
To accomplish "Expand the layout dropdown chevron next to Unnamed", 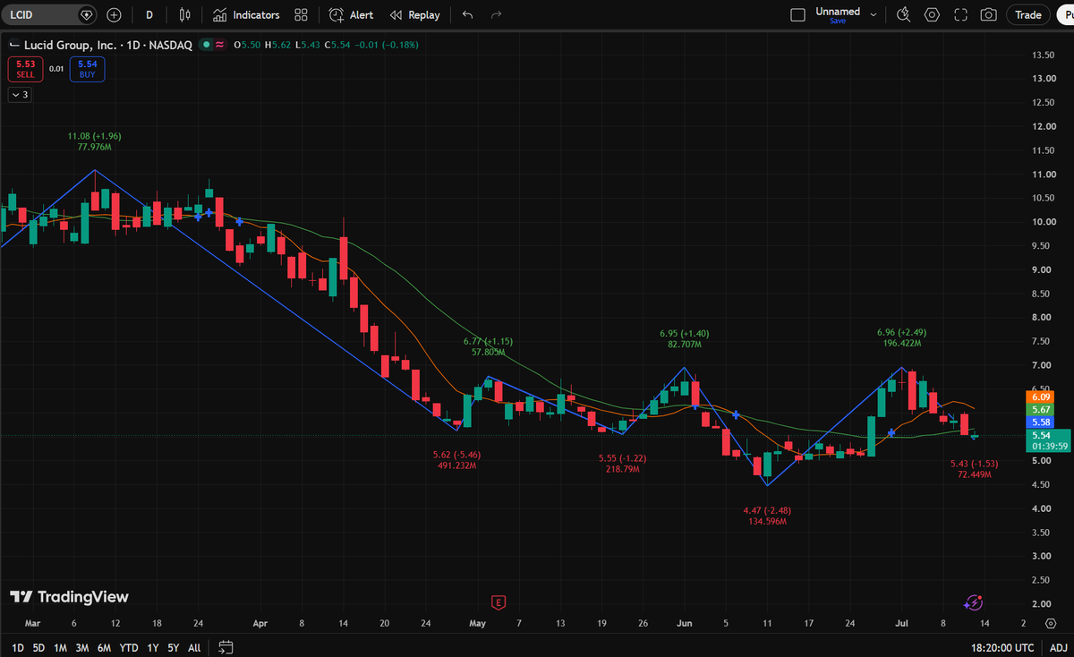I will tap(875, 14).
